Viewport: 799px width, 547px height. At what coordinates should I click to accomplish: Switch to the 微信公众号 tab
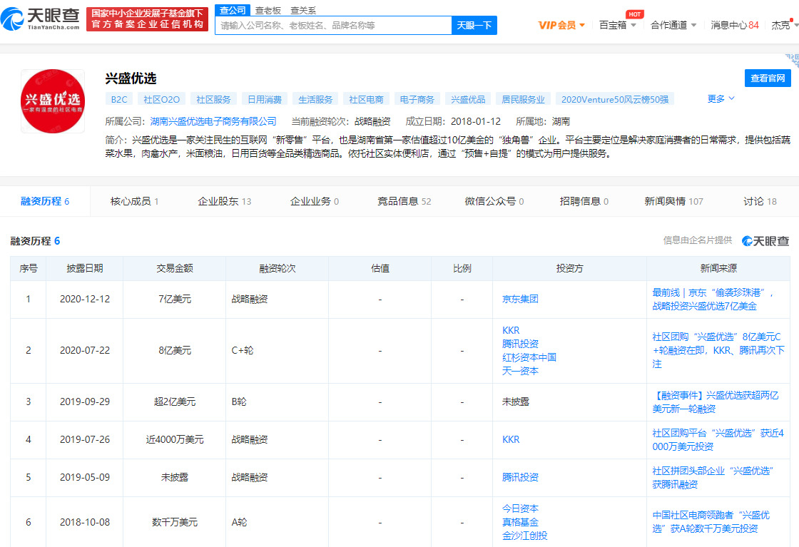tap(494, 201)
